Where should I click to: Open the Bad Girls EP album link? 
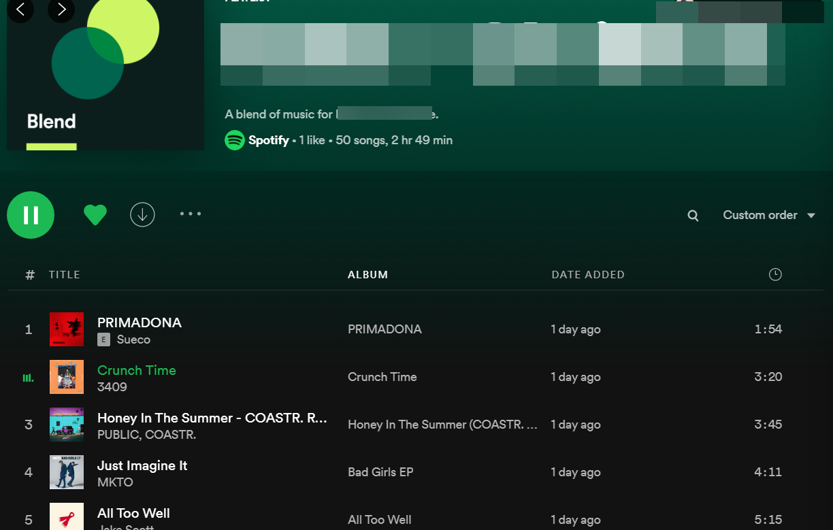pos(380,472)
